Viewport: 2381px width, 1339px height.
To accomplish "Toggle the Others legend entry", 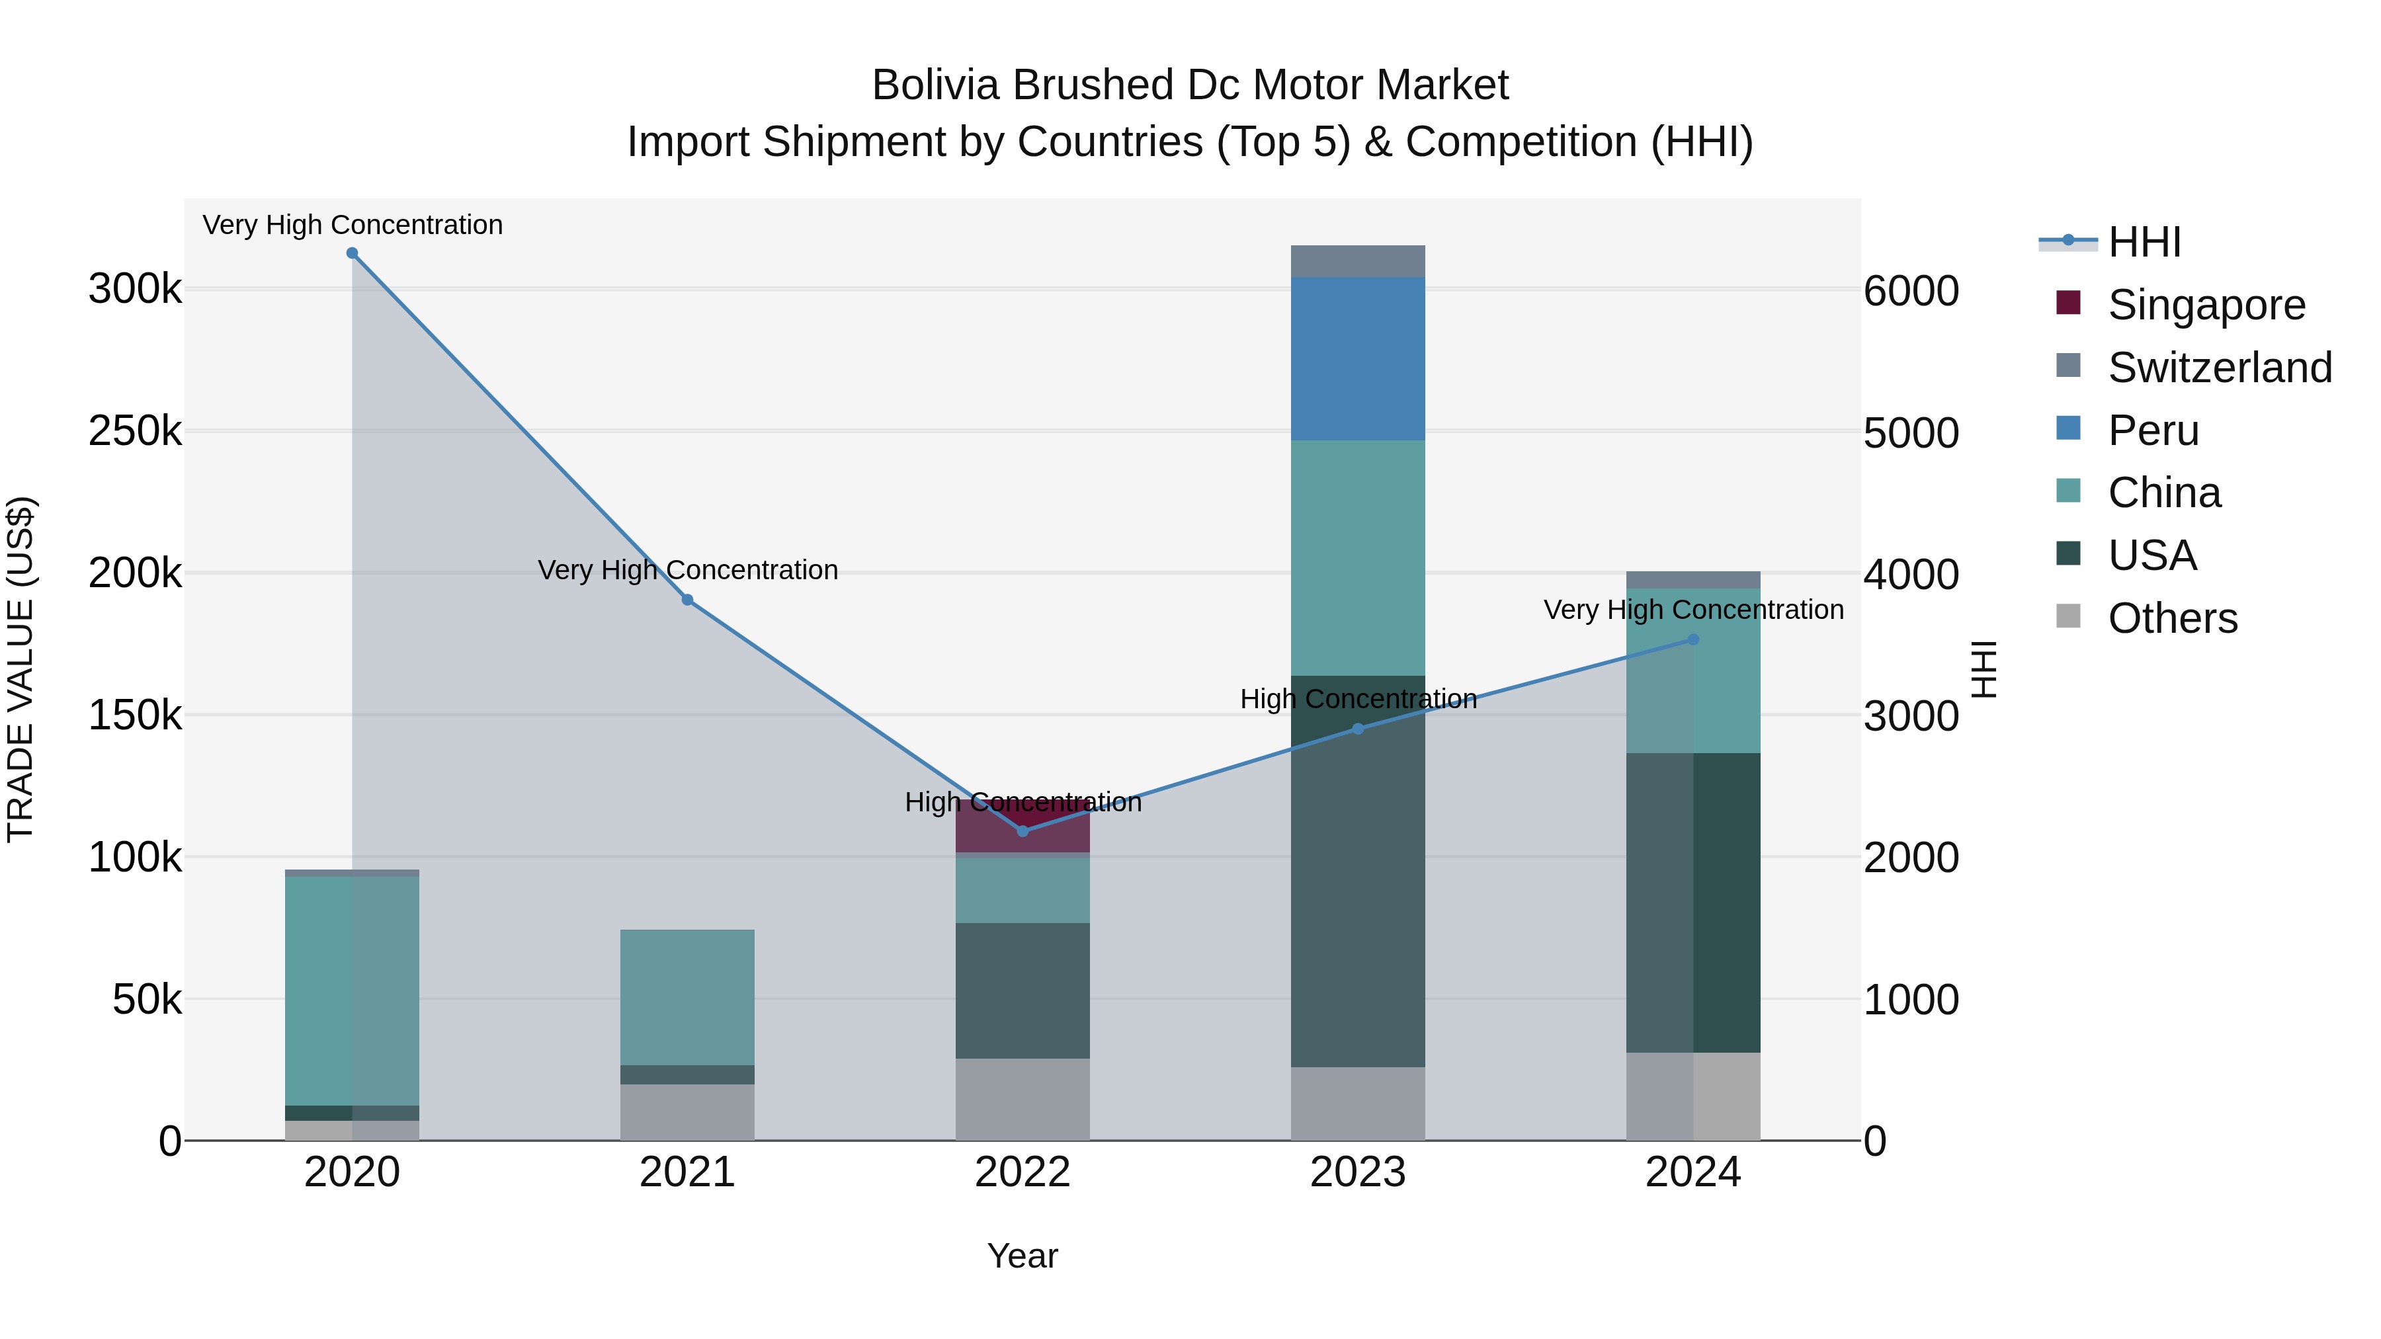I will point(2146,618).
